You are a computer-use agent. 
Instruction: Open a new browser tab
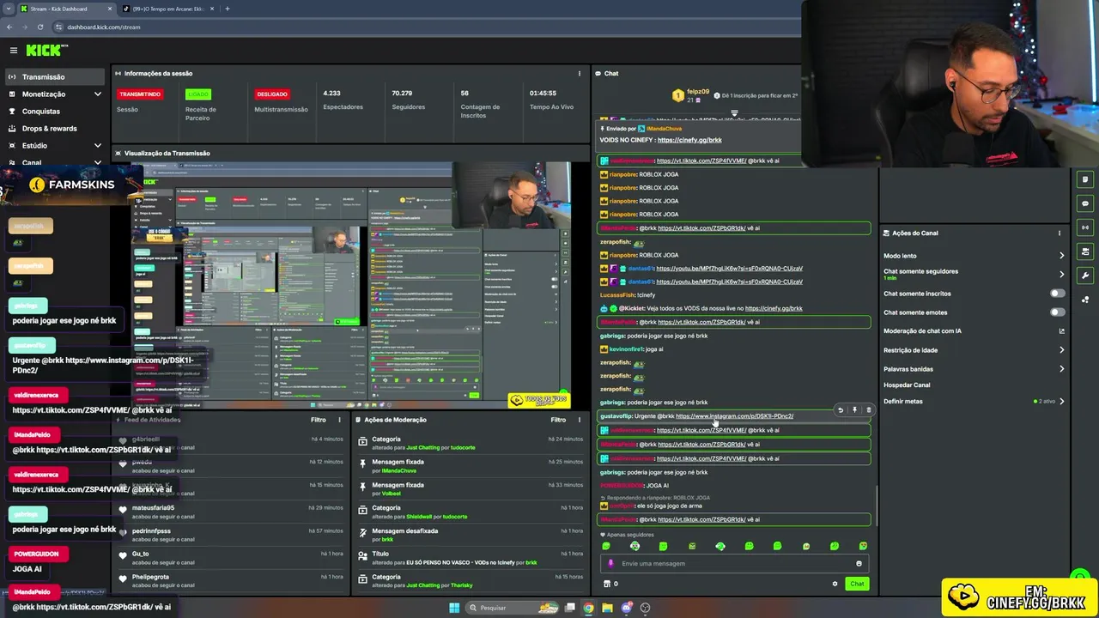[x=227, y=9]
